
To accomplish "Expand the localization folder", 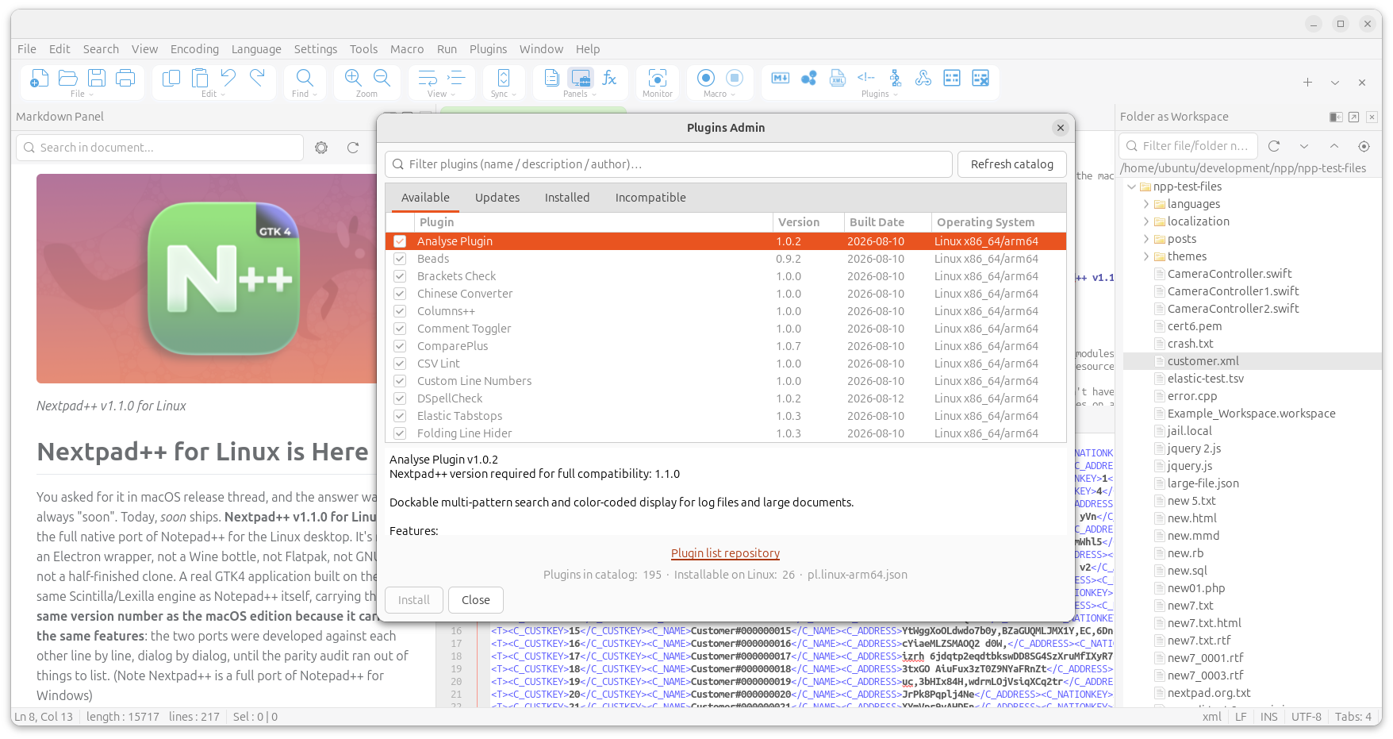I will [x=1145, y=221].
